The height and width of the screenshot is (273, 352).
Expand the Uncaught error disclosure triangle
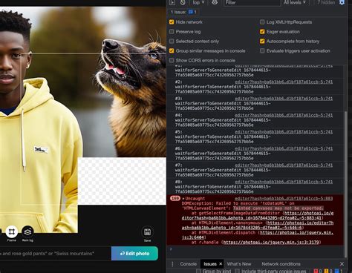183,199
